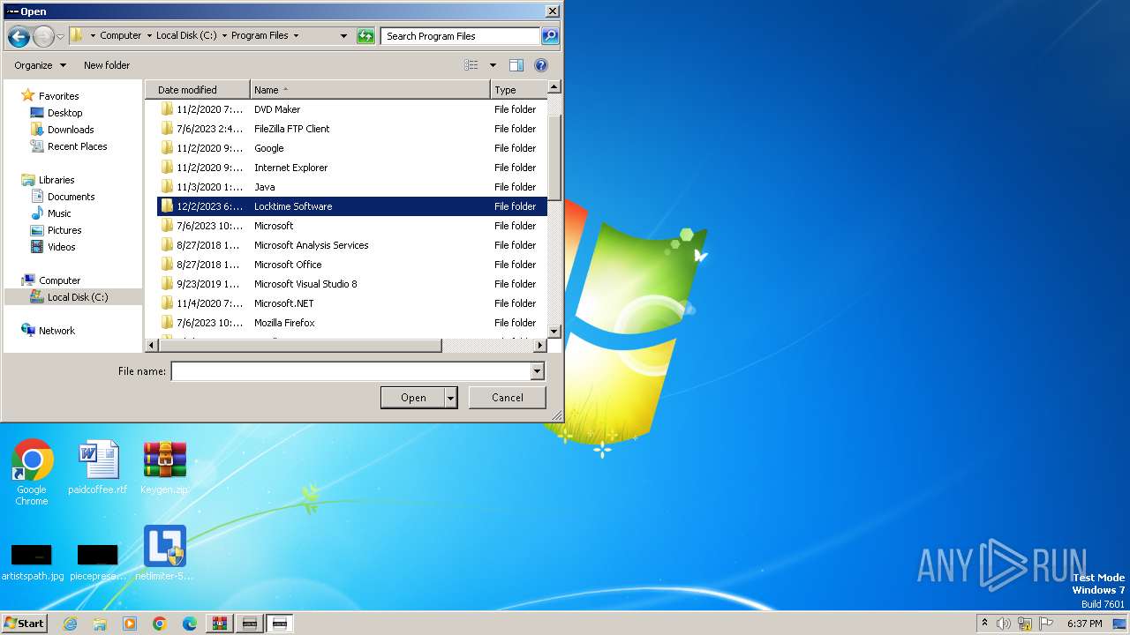Screen dimensions: 1130x635
Task: Open the Change your view icon
Action: point(471,65)
